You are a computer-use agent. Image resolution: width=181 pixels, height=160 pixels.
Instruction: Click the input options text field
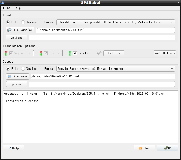[x=102, y=38]
